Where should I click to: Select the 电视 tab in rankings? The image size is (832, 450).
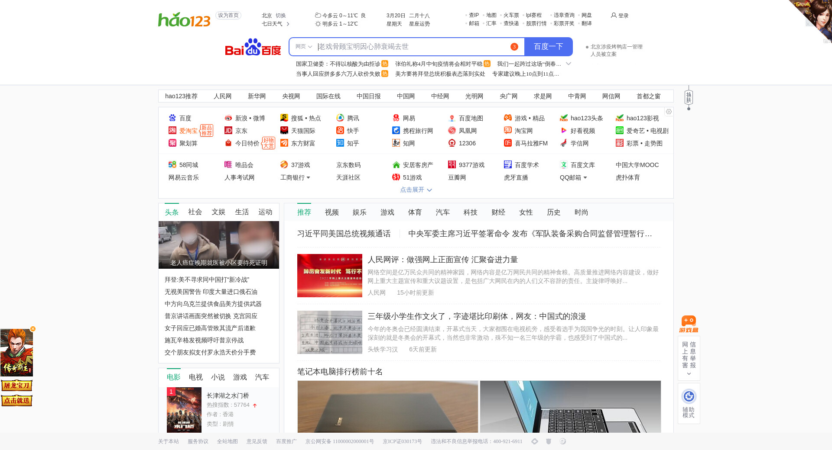tap(195, 377)
